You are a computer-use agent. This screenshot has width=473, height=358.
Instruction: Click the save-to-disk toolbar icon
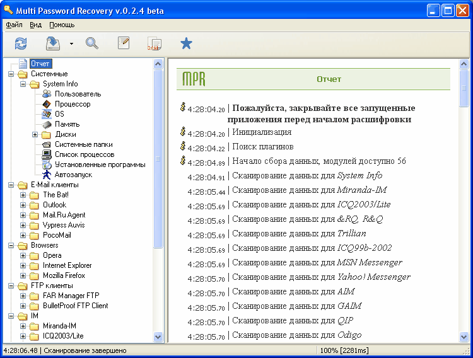[x=53, y=43]
